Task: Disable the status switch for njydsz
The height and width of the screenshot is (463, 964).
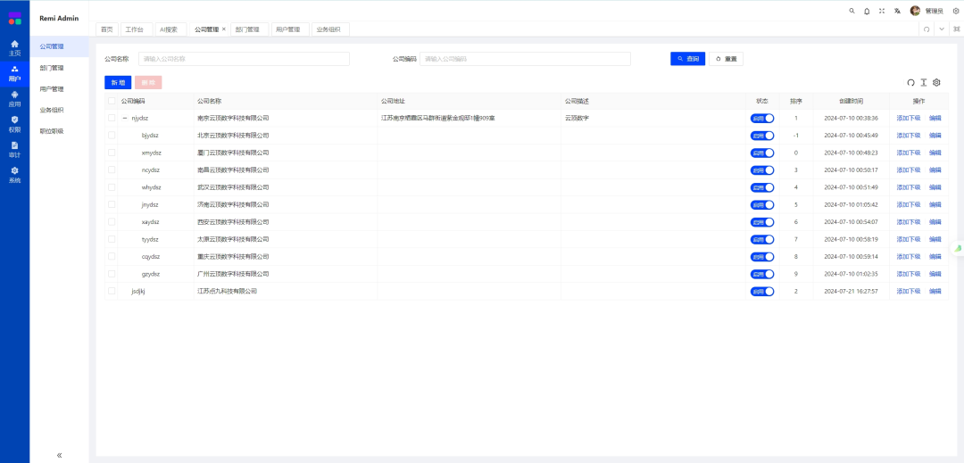Action: point(762,118)
